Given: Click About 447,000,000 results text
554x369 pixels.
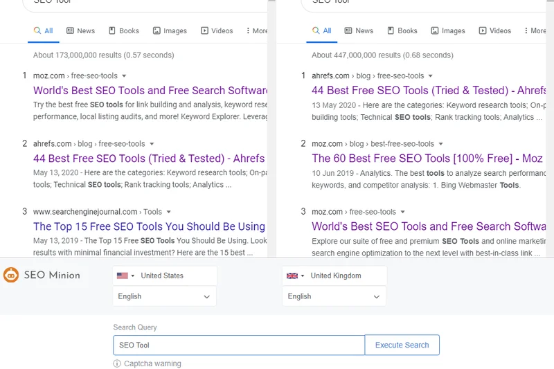Looking at the screenshot, I should (x=382, y=55).
